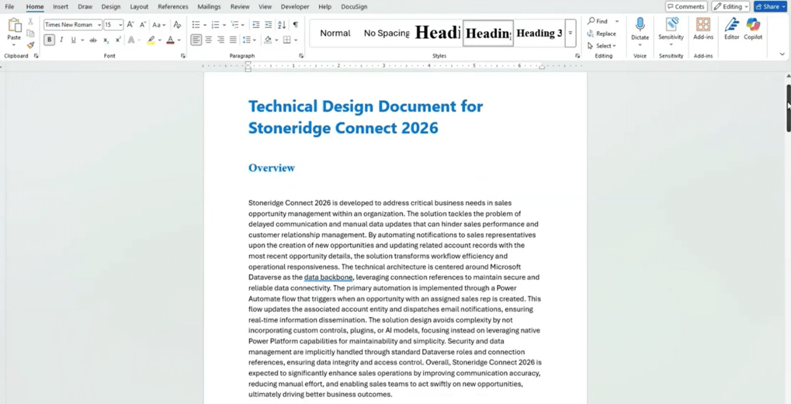The width and height of the screenshot is (791, 404).
Task: Click the Paste clipboard icon
Action: tap(14, 25)
